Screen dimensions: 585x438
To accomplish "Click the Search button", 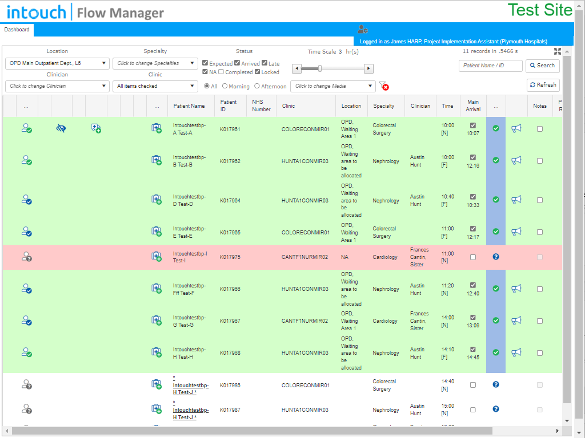I will pos(543,66).
